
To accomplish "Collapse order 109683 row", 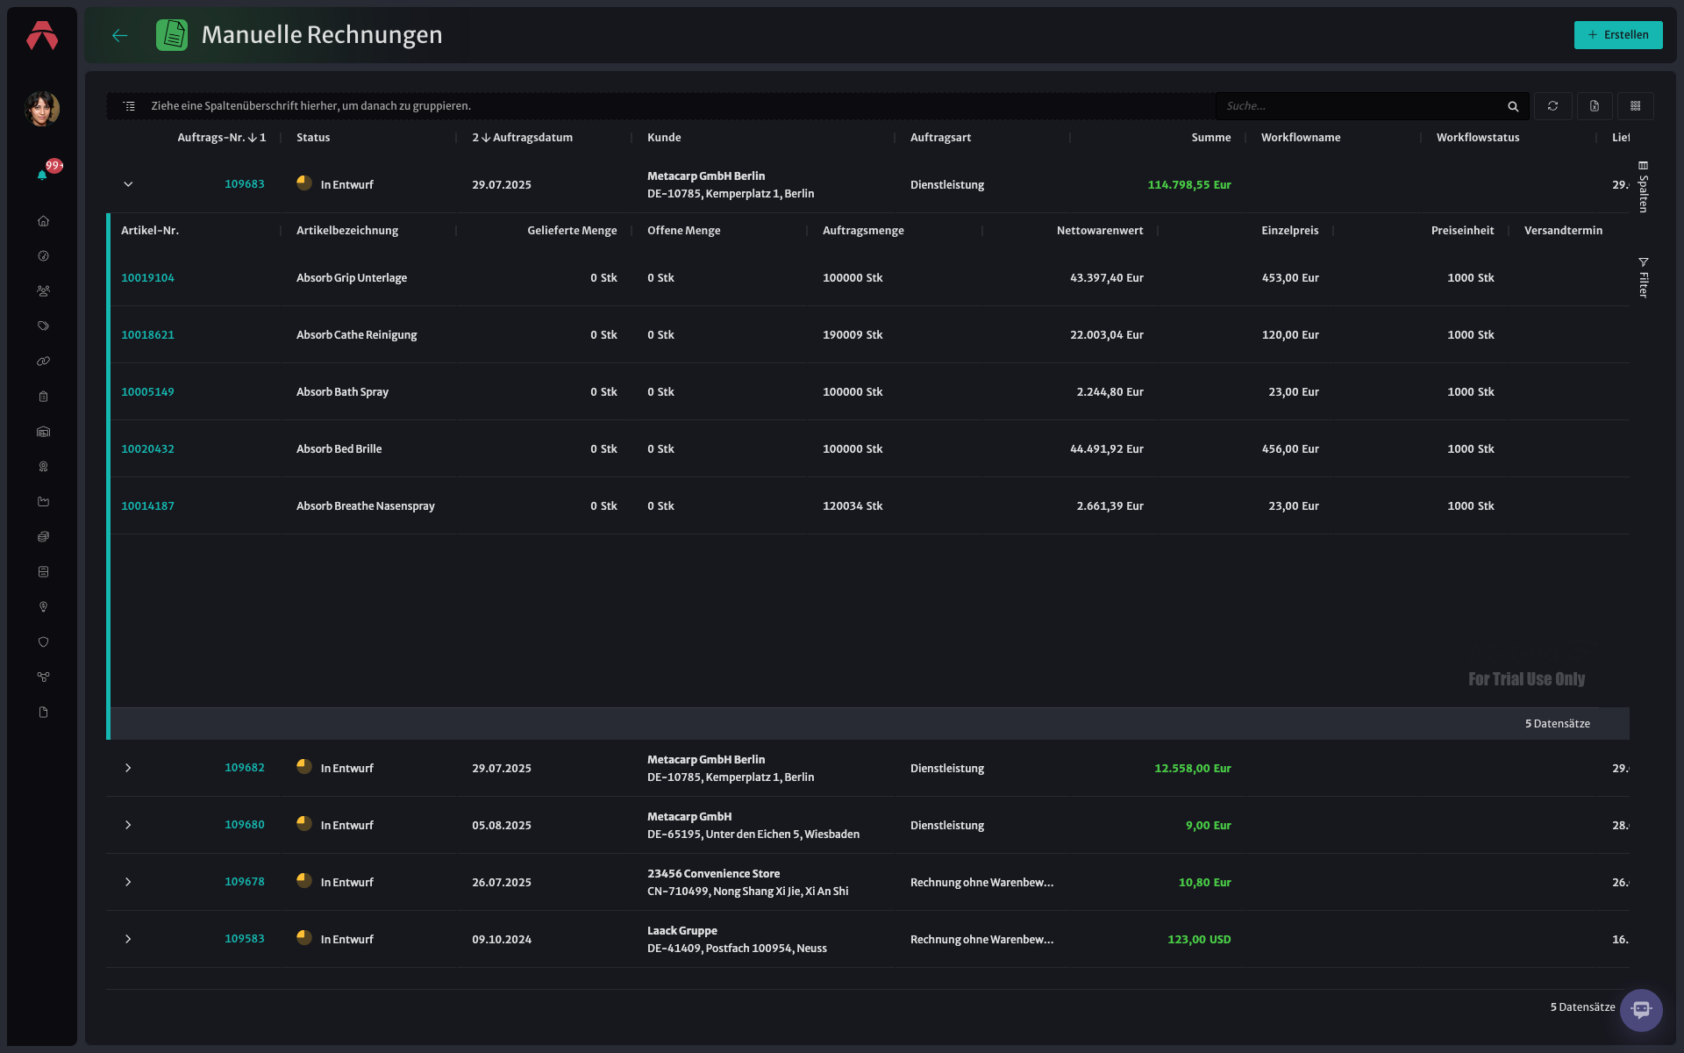I will tap(128, 184).
